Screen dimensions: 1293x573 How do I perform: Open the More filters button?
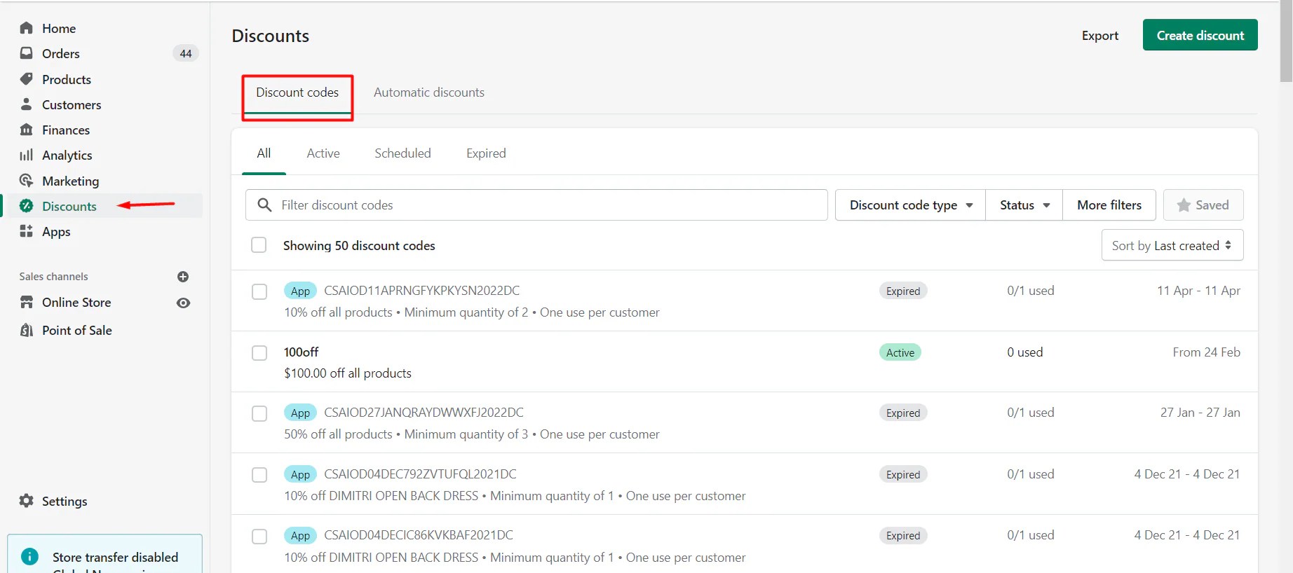pos(1109,205)
